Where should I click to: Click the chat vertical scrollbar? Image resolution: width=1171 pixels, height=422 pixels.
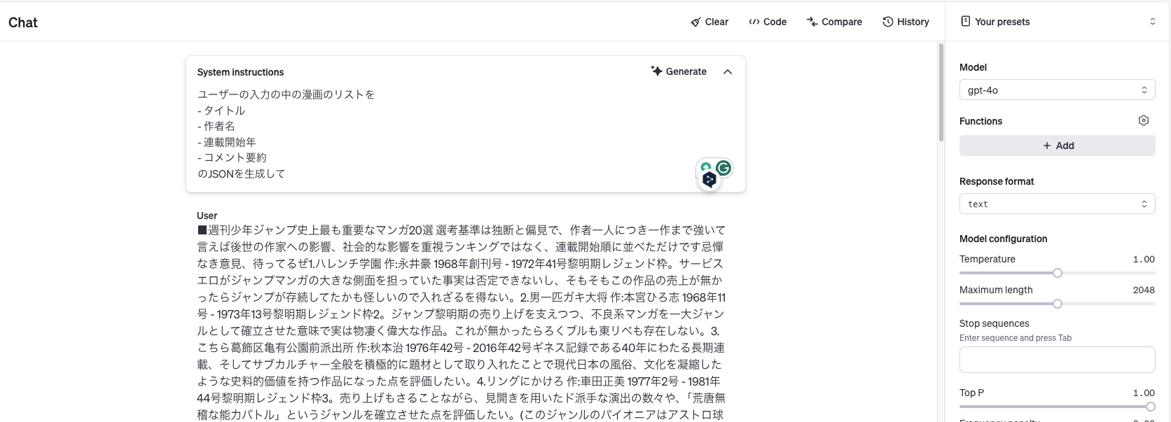pyautogui.click(x=941, y=92)
